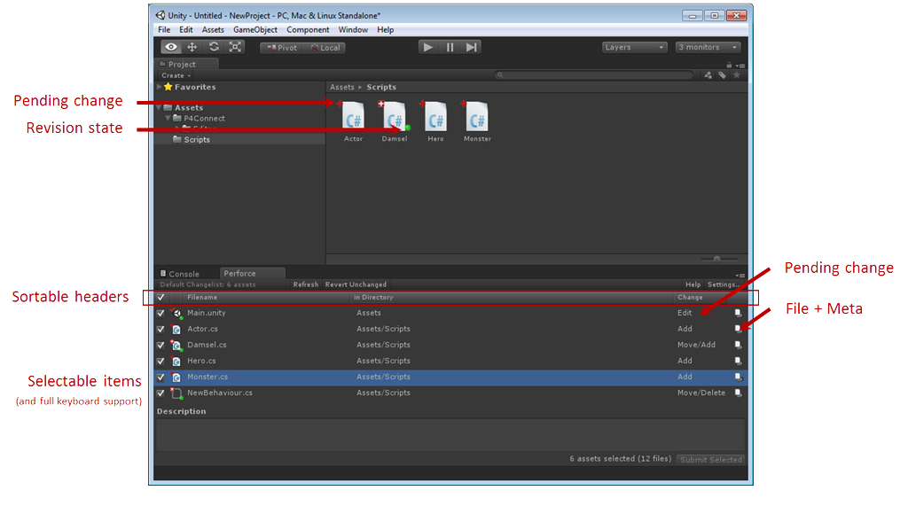908x506 pixels.
Task: Click the Description text field
Action: point(450,435)
